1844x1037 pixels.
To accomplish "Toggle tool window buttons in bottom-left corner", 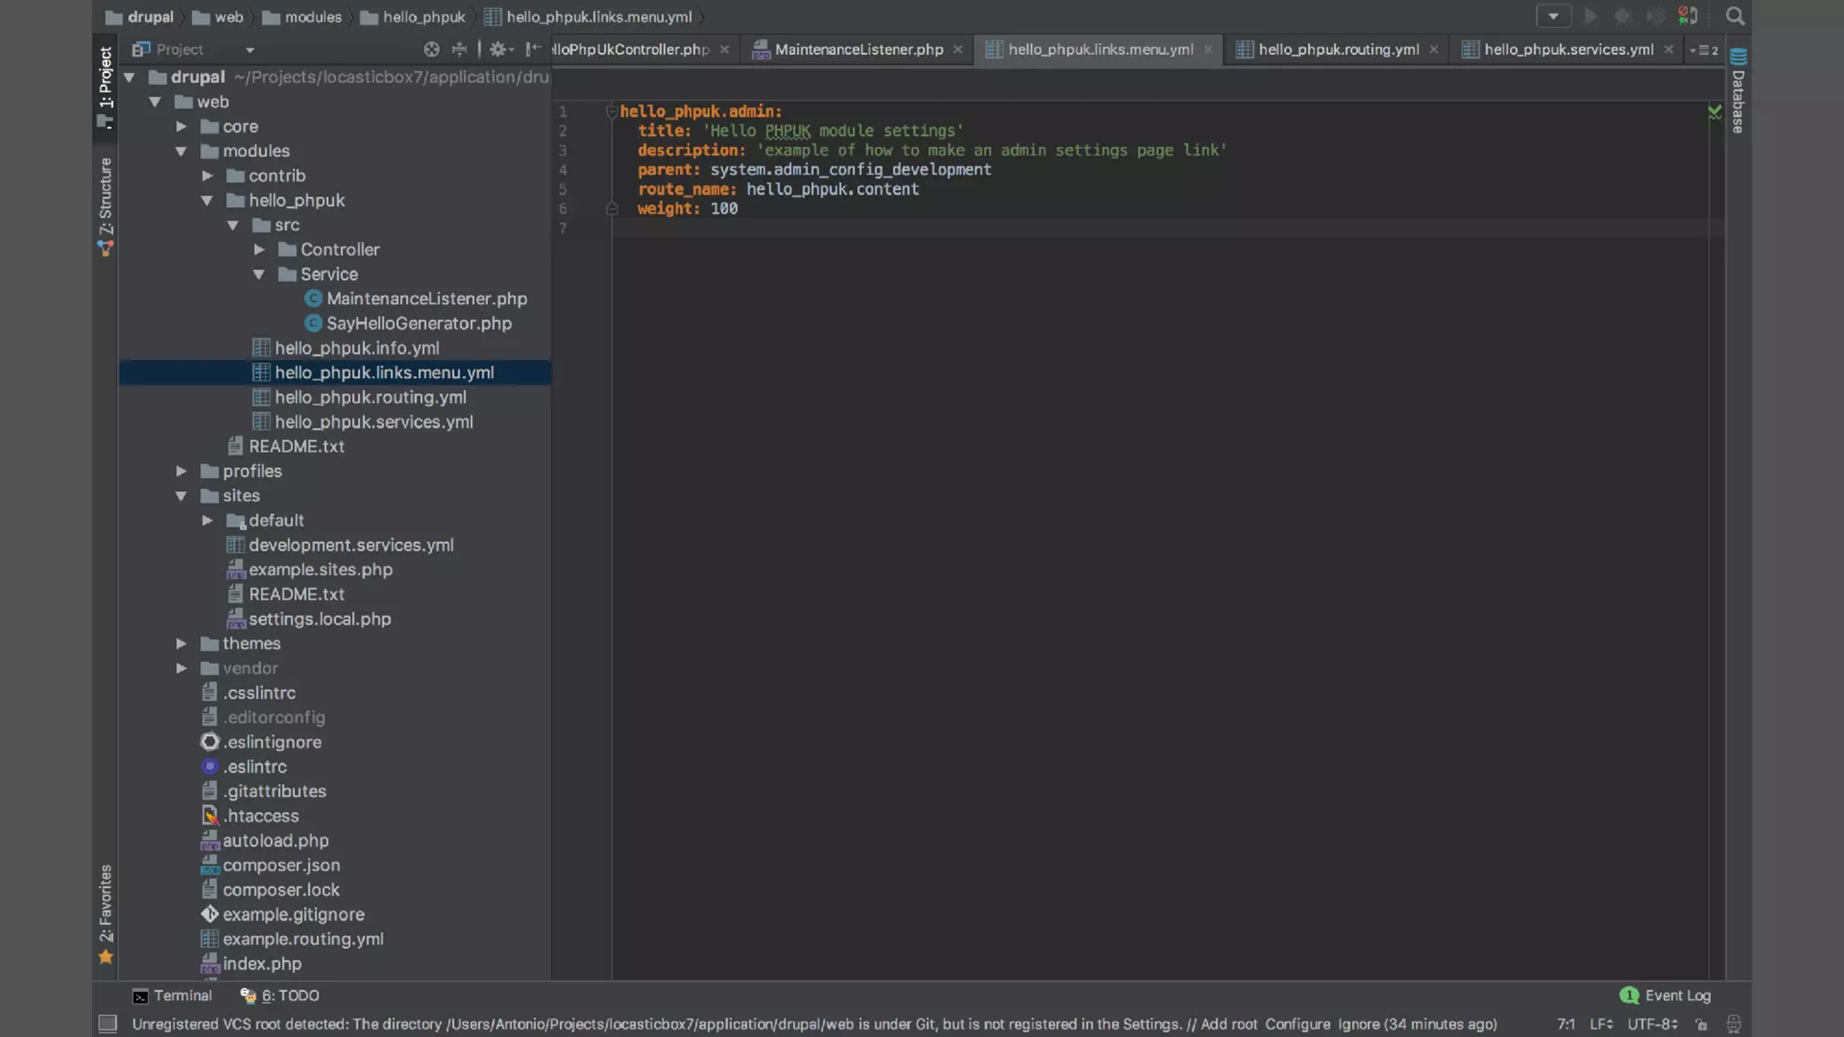I will click(x=107, y=1023).
